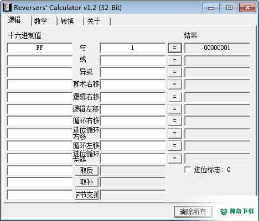The image size is (259, 221).
Task: Click the count field of 循环左移
Action: click(x=132, y=146)
